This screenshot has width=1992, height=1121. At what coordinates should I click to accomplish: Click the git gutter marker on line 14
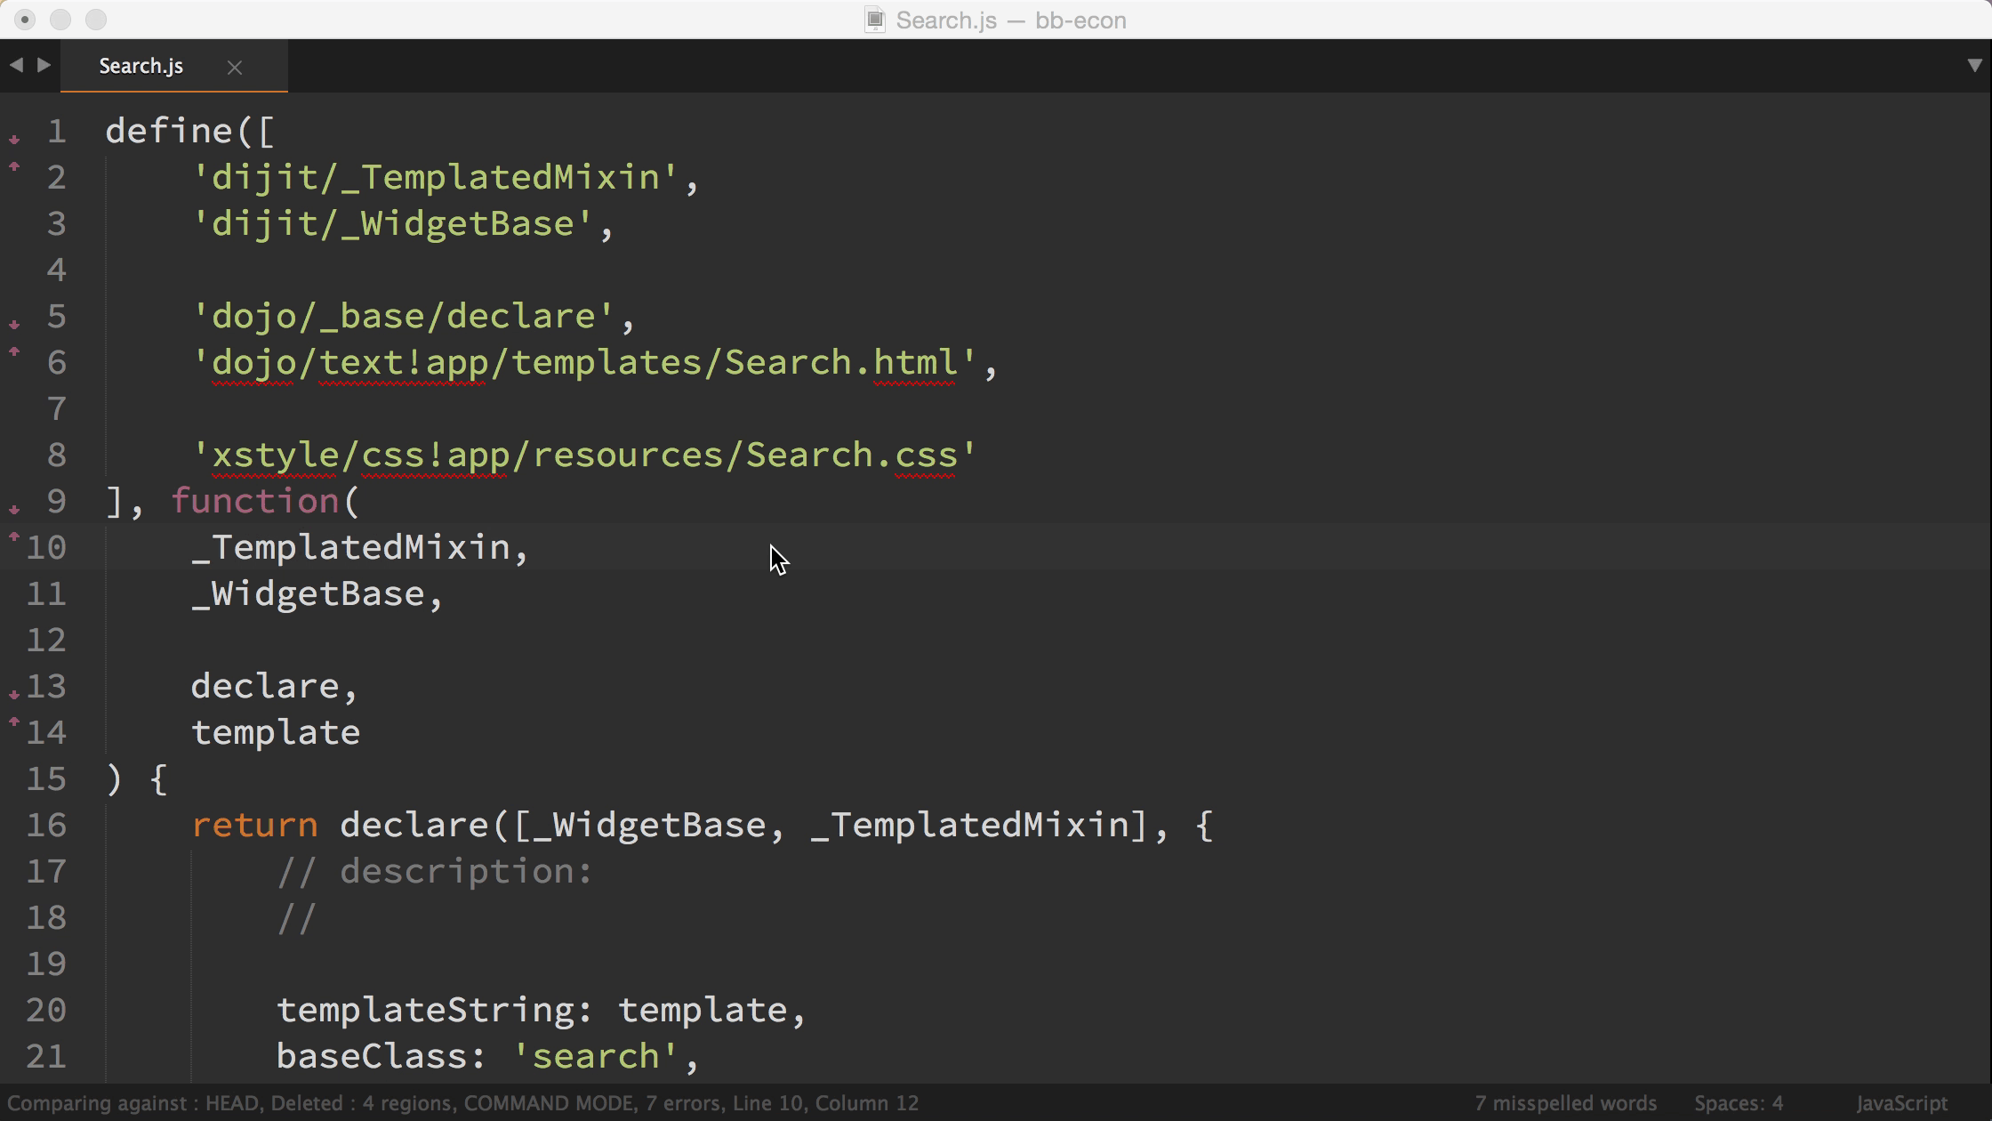coord(14,721)
